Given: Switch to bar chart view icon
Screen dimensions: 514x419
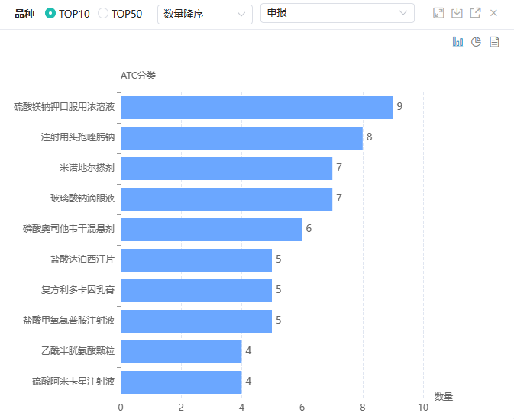Looking at the screenshot, I should [x=457, y=42].
